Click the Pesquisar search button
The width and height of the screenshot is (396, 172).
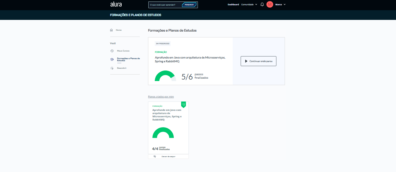[x=189, y=5]
